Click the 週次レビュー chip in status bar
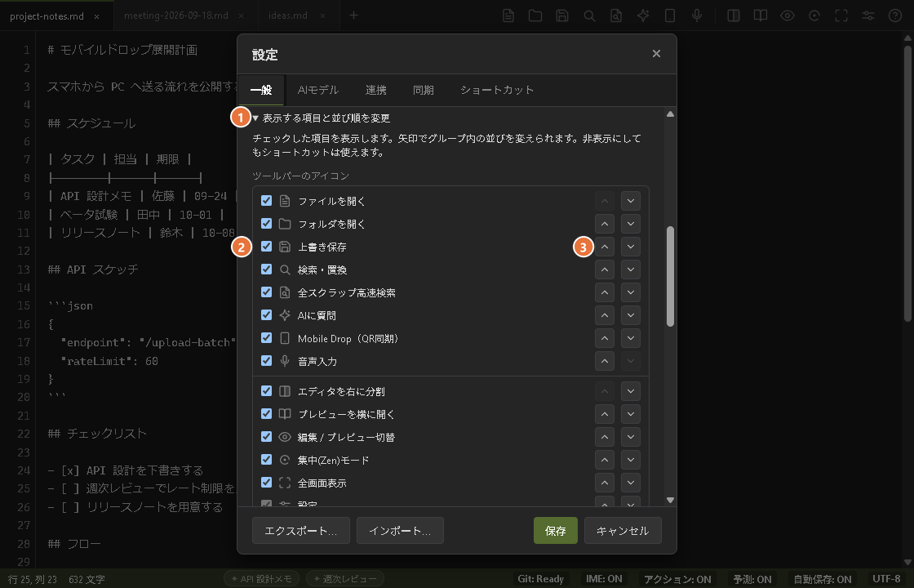914x588 pixels. pos(344,579)
